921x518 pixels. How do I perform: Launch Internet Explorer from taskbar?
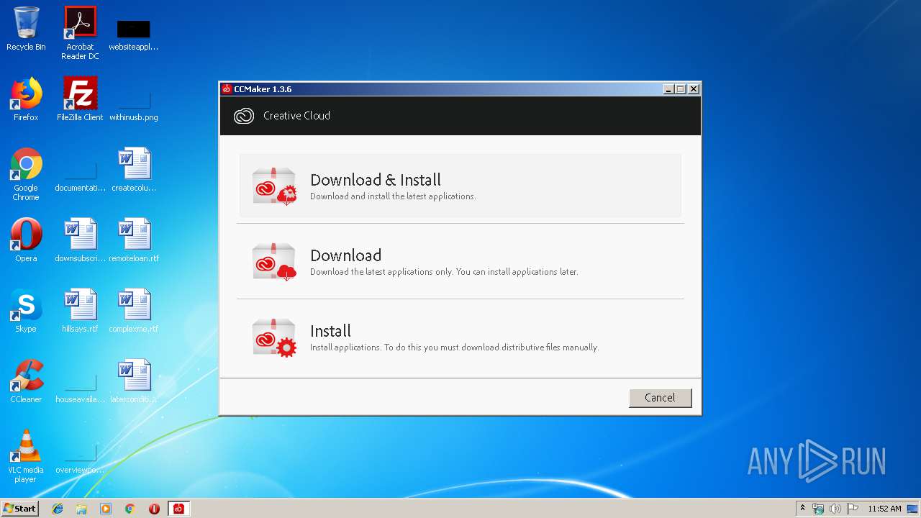coord(58,509)
